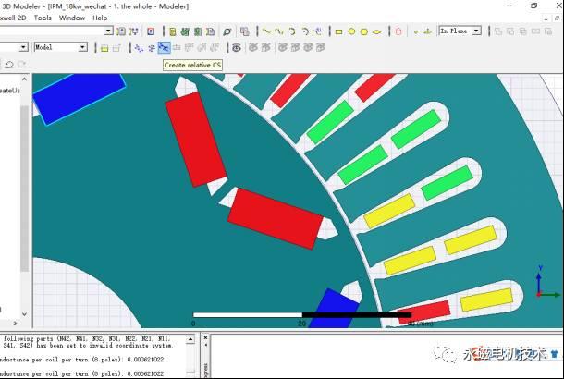Expand the long combo box arrow
Image resolution: width=564 pixels, height=379 pixels.
click(108, 31)
